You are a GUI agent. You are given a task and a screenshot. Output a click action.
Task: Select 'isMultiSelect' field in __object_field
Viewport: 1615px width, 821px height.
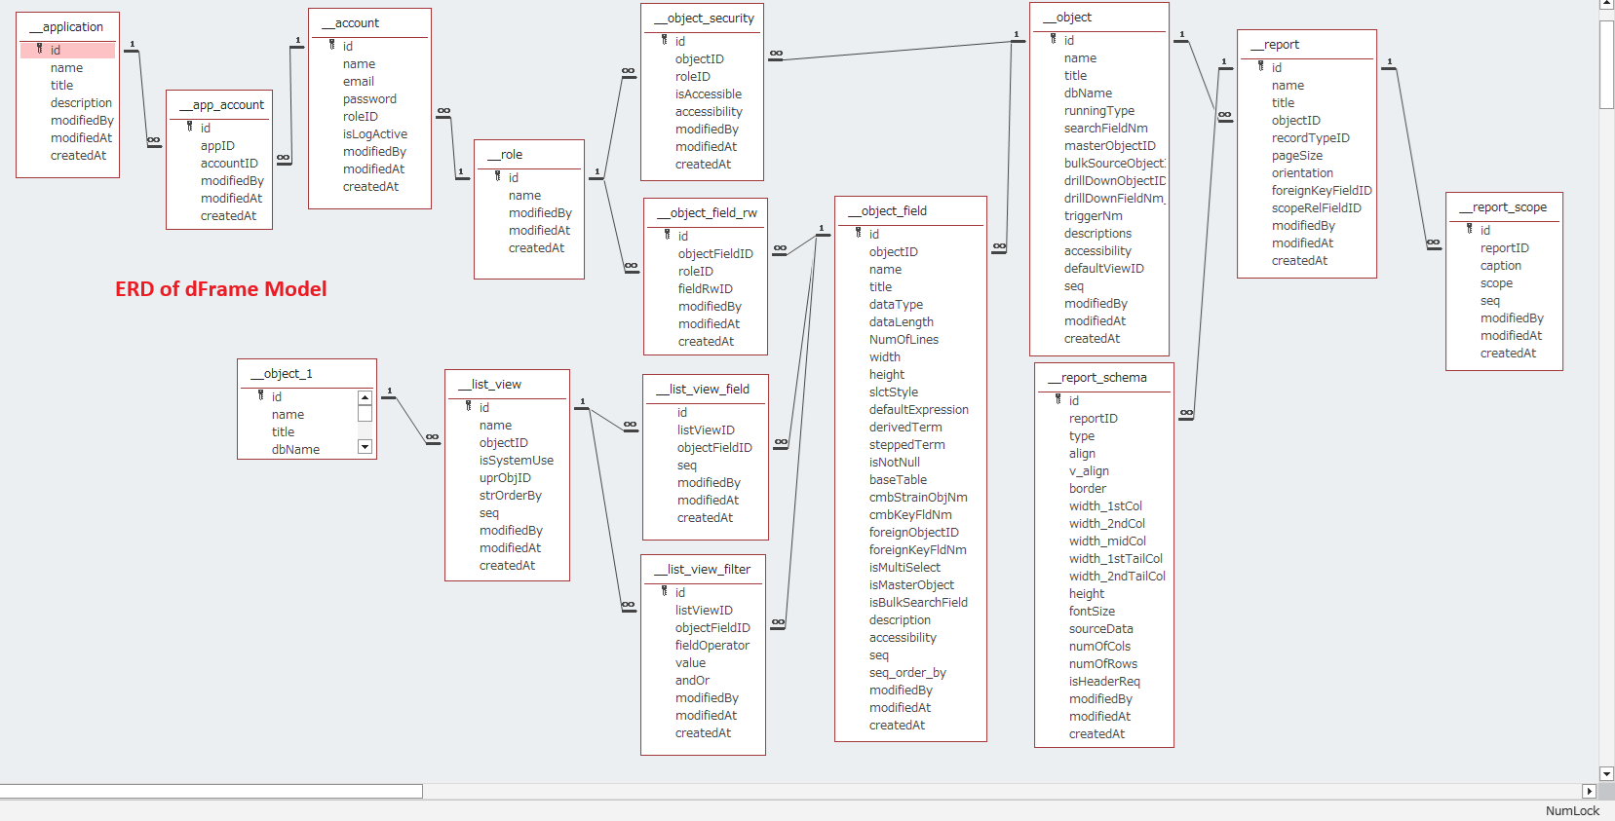[x=904, y=567]
